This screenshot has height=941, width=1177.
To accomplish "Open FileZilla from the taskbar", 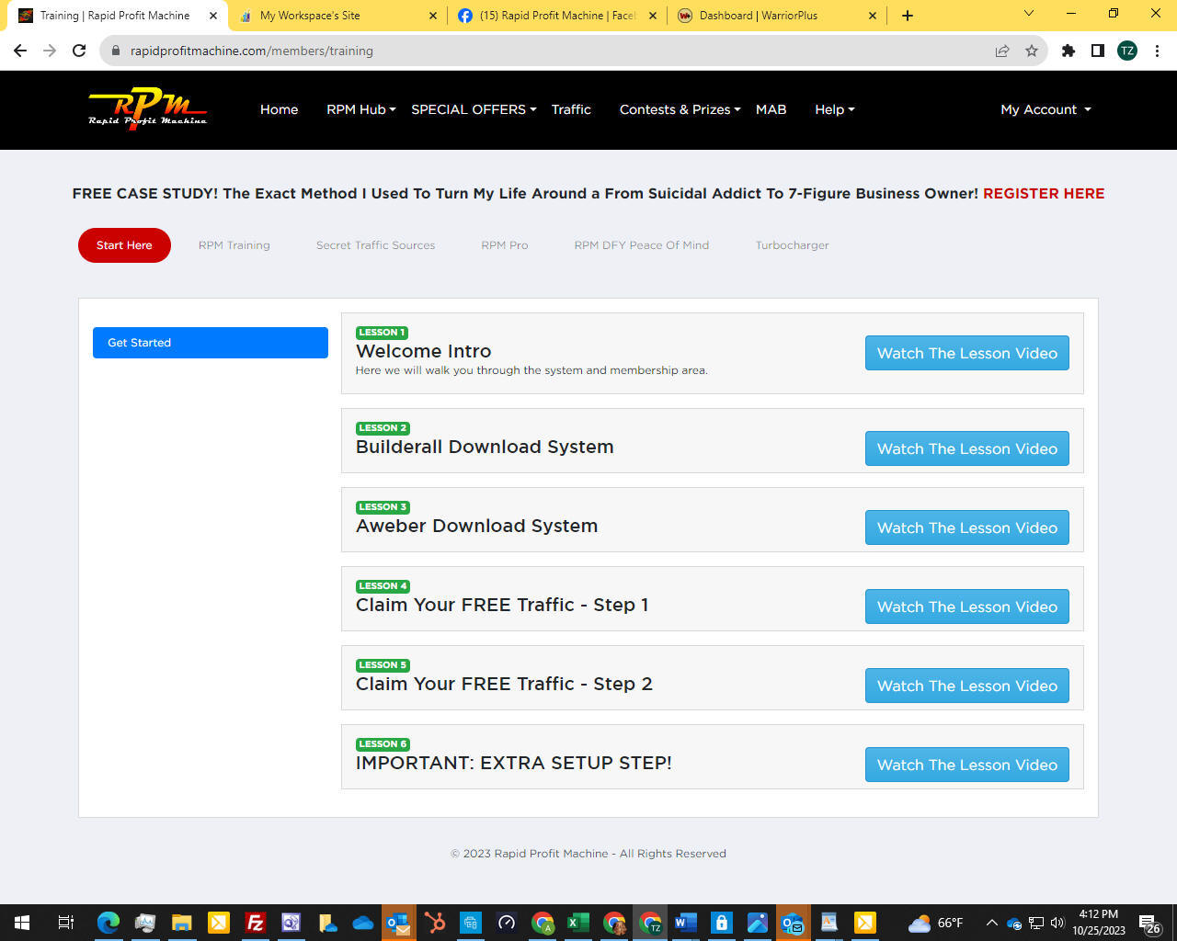I will click(x=255, y=923).
